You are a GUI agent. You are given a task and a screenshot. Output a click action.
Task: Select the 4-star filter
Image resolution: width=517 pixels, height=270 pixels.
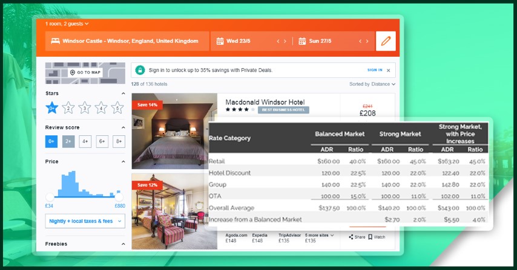(101, 108)
